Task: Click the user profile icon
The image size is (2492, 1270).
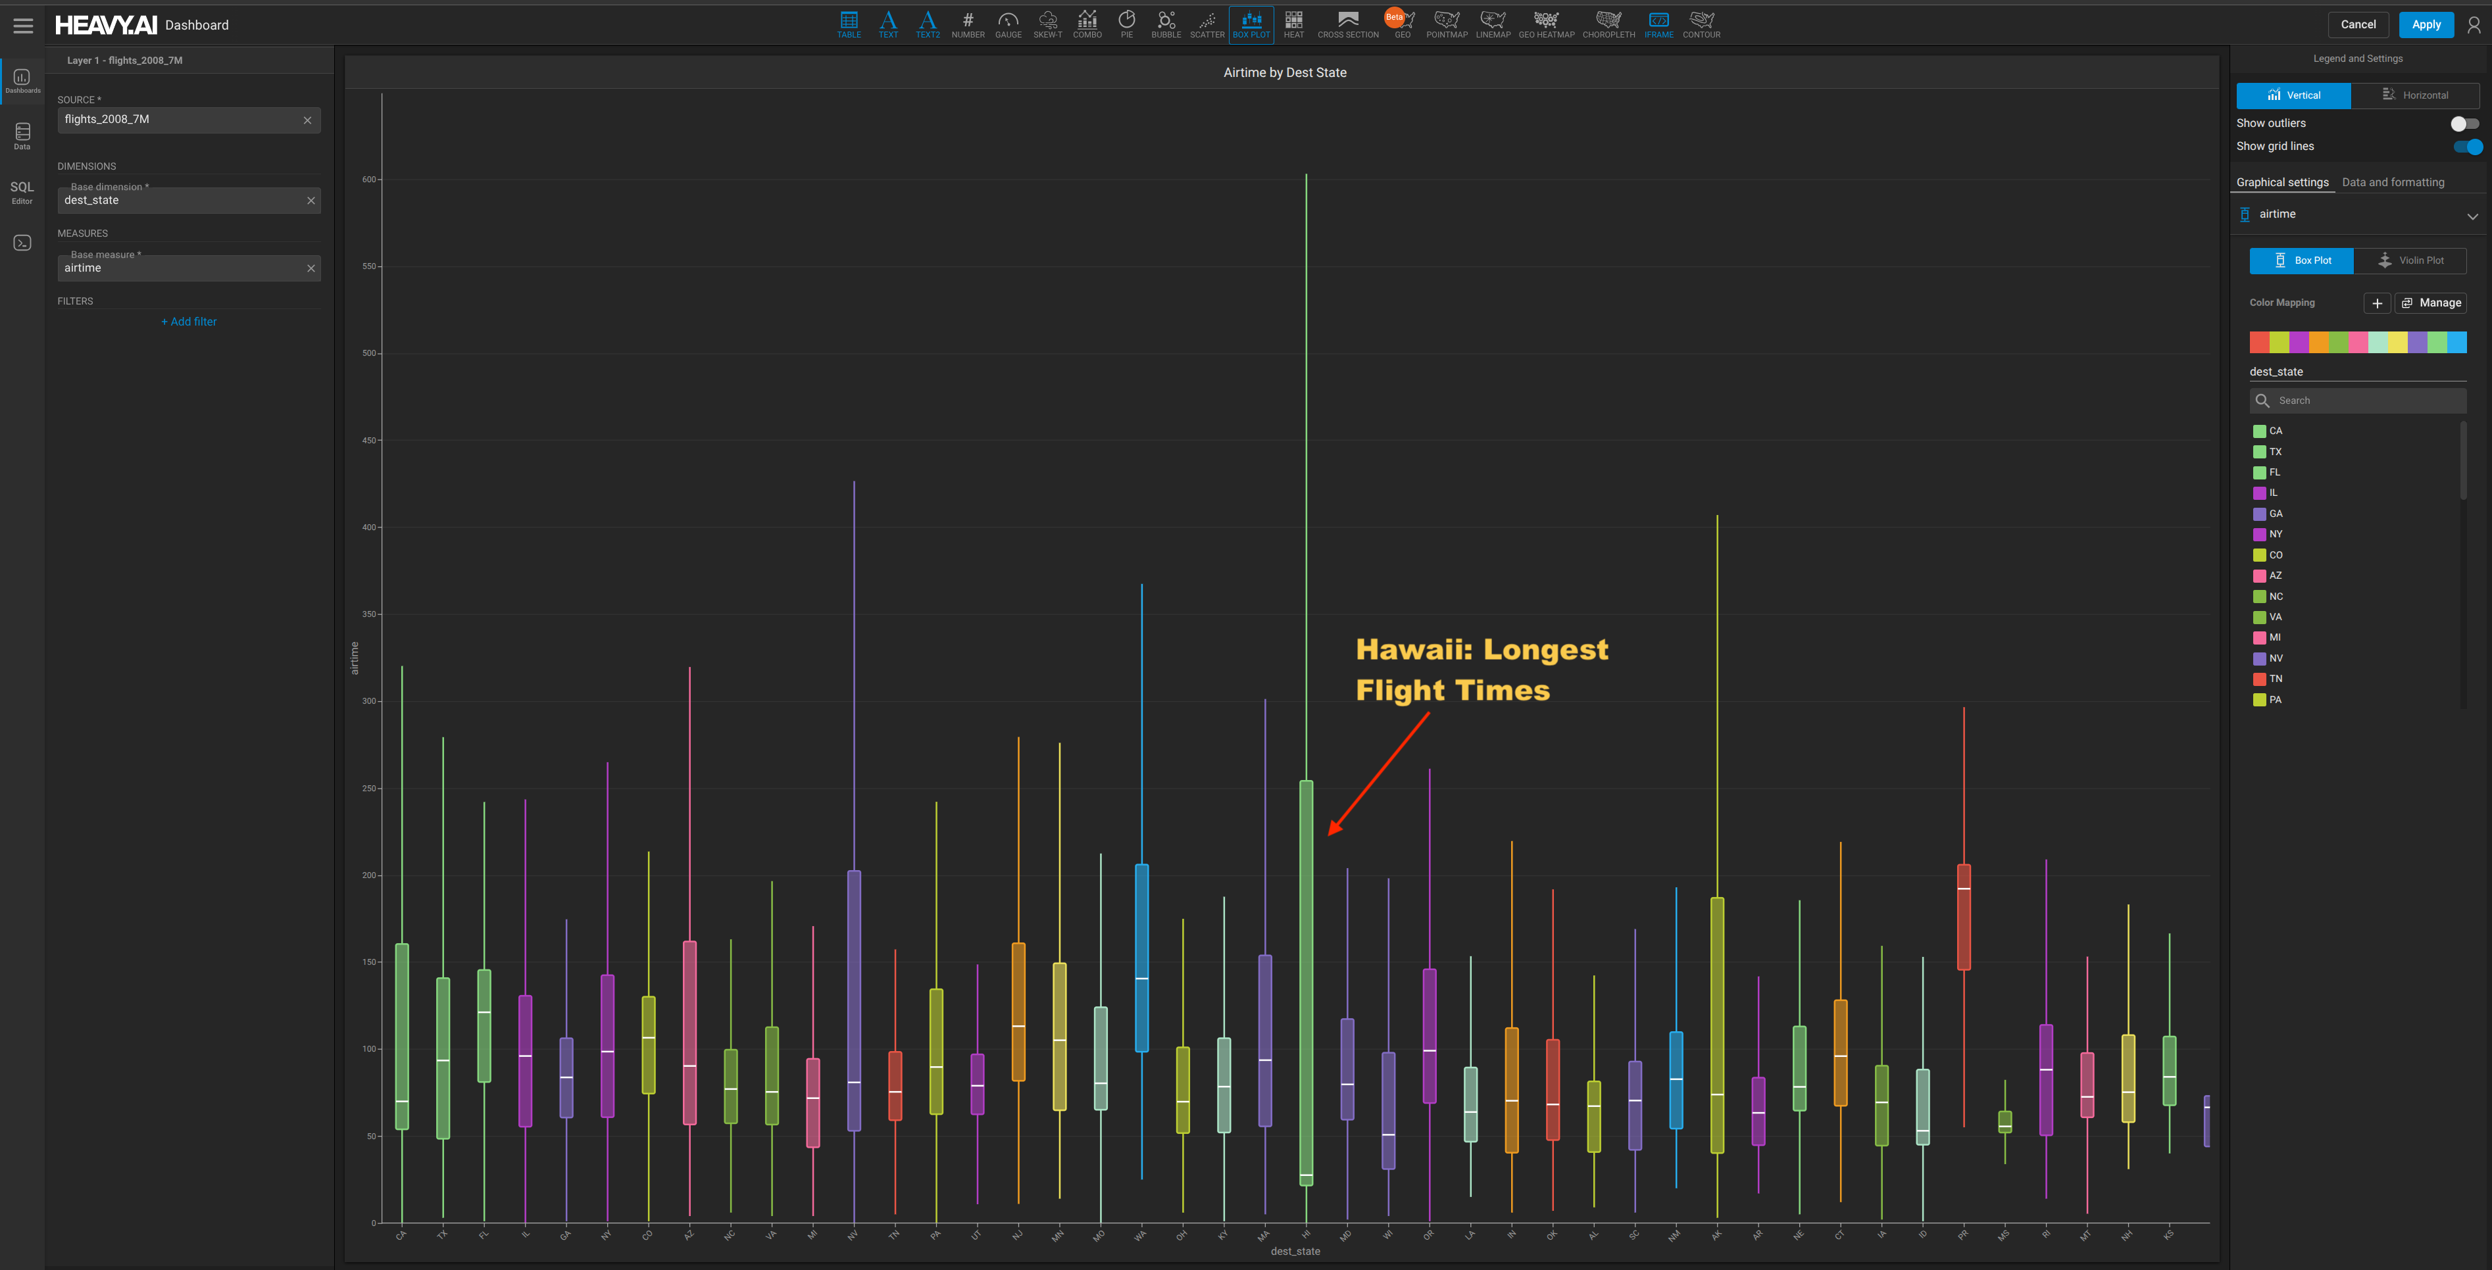Action: 2474,25
